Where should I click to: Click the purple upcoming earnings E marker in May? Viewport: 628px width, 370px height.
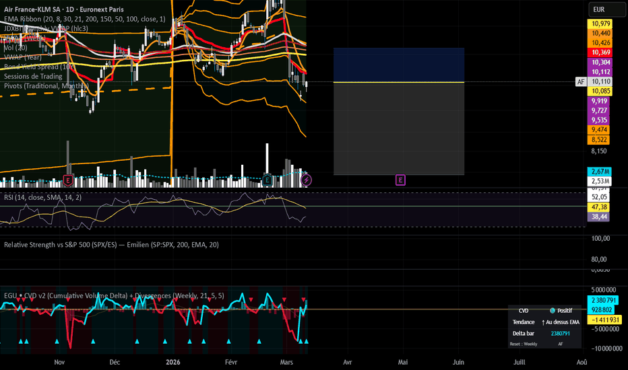(x=400, y=180)
